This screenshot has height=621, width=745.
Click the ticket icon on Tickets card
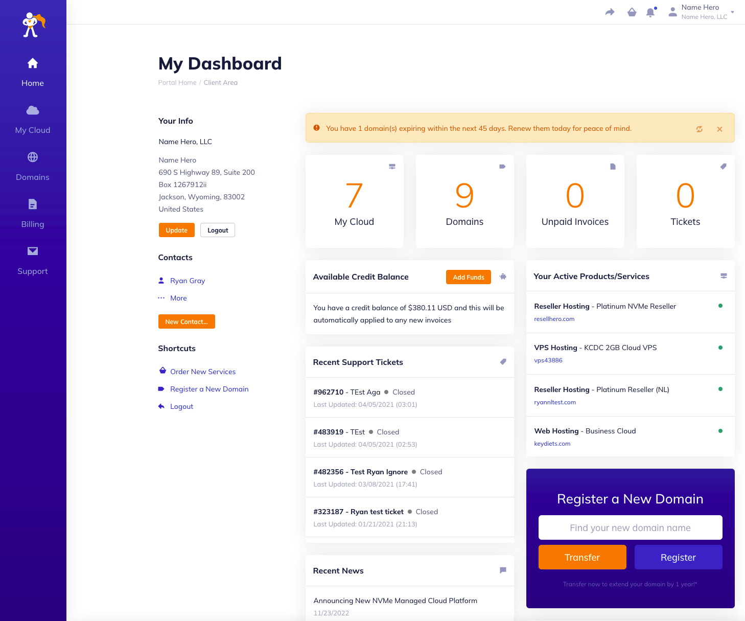(723, 167)
